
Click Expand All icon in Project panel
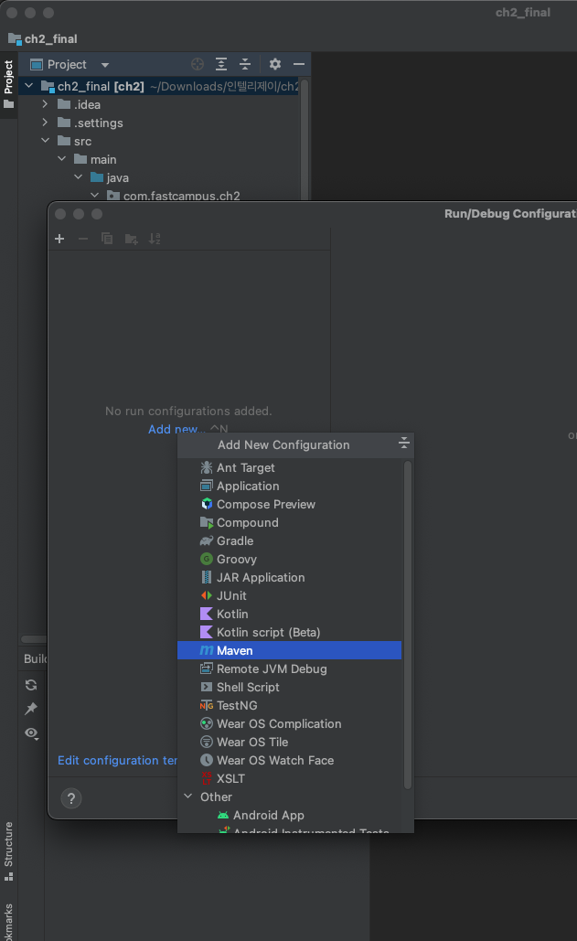pyautogui.click(x=221, y=64)
